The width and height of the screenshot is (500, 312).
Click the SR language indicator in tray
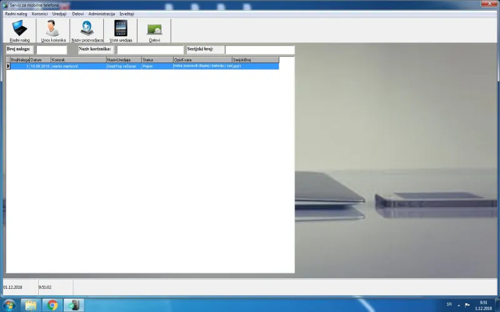coord(449,305)
